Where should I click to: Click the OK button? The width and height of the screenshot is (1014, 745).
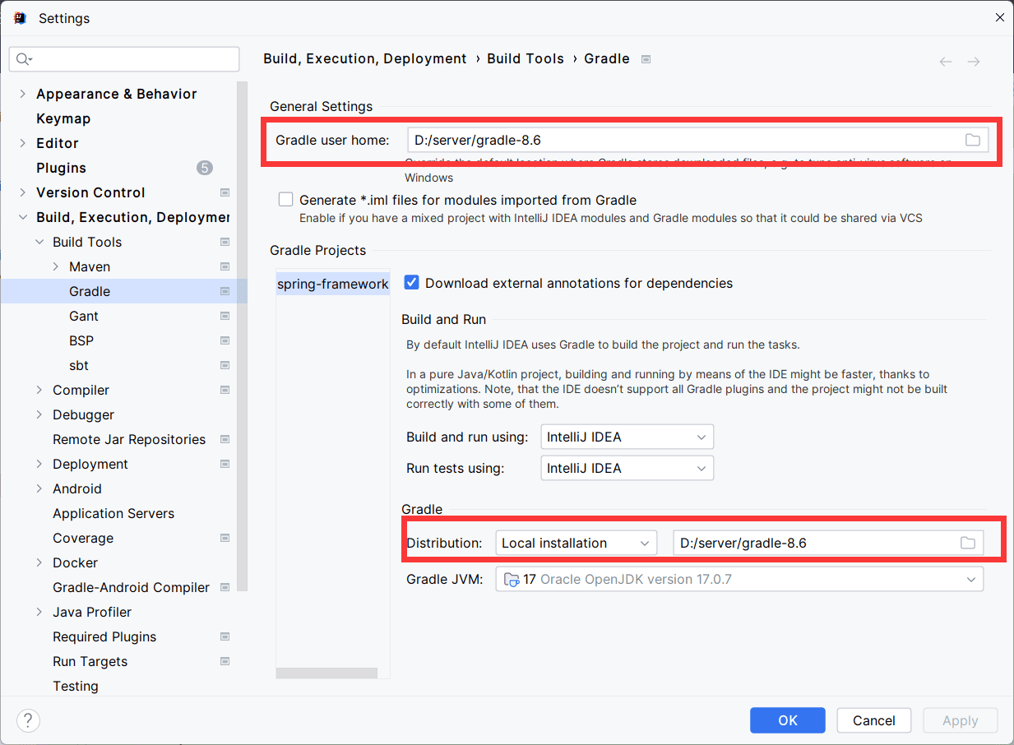point(788,720)
